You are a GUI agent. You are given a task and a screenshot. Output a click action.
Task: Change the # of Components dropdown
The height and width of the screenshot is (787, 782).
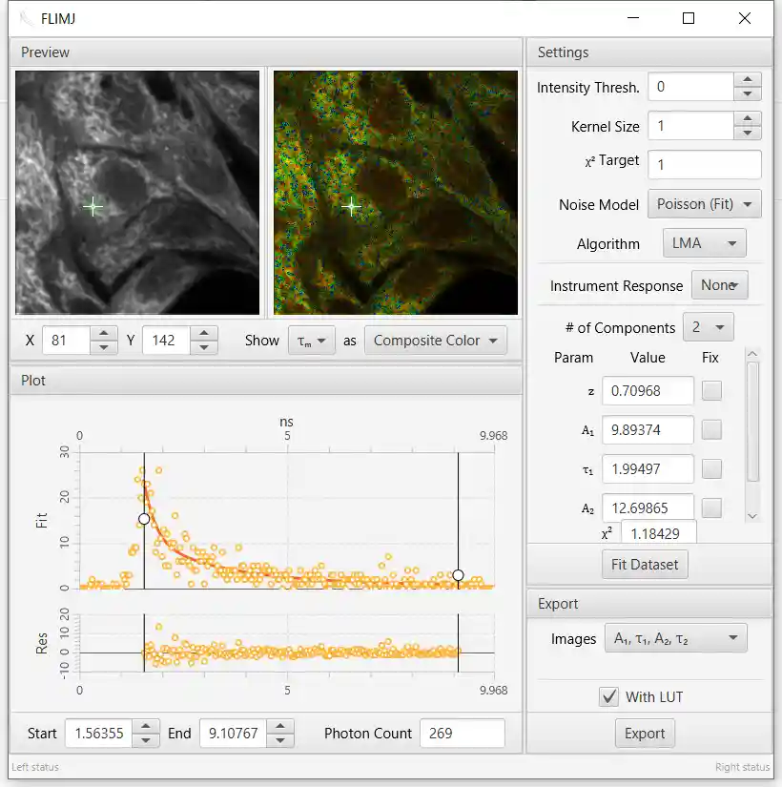pyautogui.click(x=708, y=326)
